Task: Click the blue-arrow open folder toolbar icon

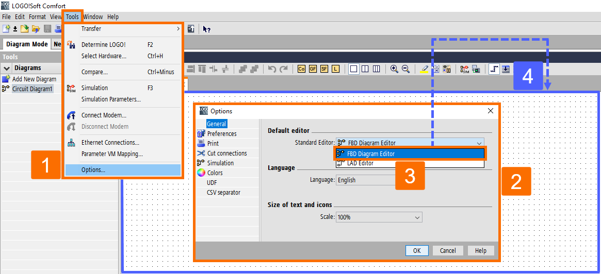Action: tap(36, 29)
